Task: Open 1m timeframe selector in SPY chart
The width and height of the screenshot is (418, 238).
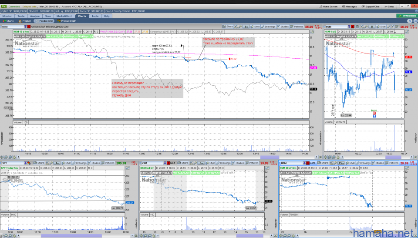Action: (x=57, y=163)
